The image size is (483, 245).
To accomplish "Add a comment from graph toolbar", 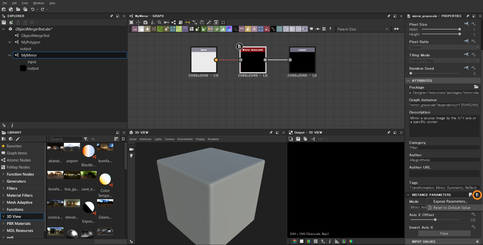I will (312, 29).
